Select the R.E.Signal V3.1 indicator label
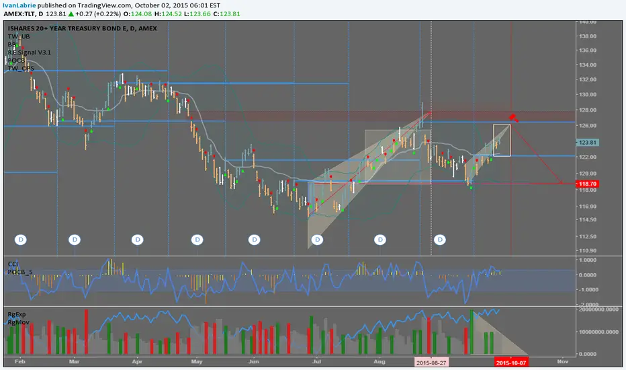626x370 pixels. pyautogui.click(x=29, y=52)
